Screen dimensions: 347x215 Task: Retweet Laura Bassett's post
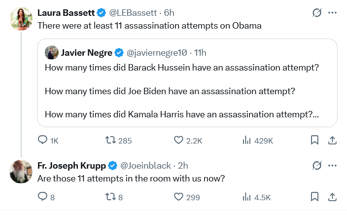[111, 141]
